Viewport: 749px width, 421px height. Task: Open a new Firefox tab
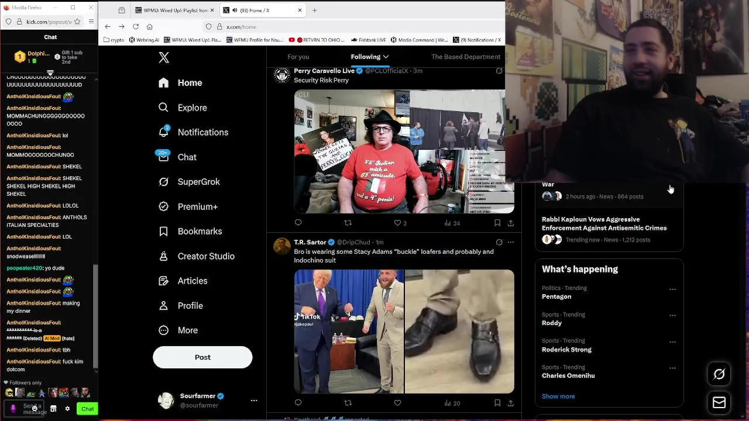[x=314, y=11]
